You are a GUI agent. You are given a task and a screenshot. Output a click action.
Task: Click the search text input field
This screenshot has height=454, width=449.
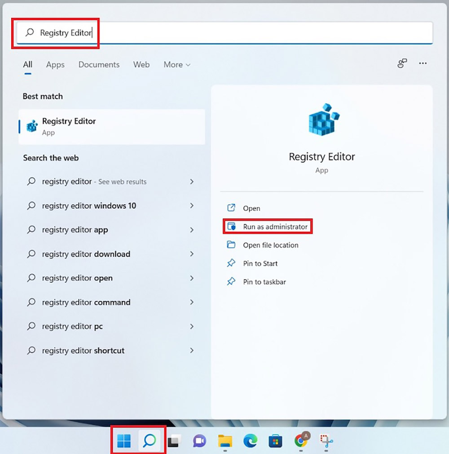point(224,33)
